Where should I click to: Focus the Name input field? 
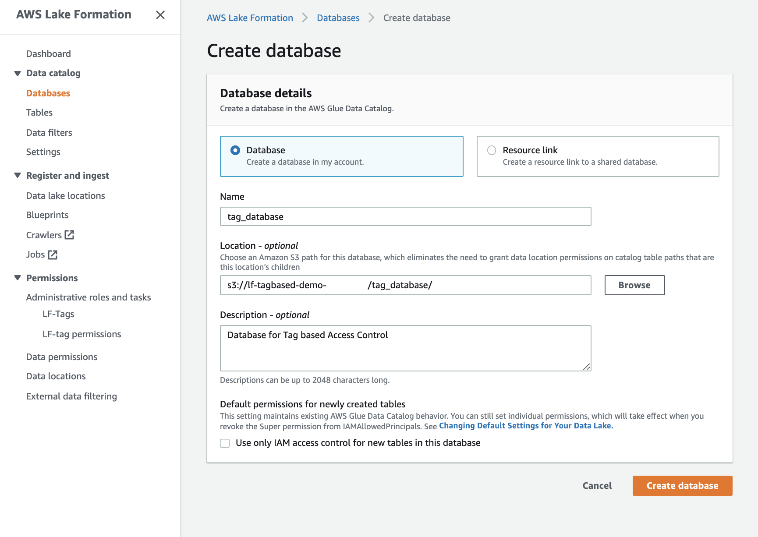[405, 217]
